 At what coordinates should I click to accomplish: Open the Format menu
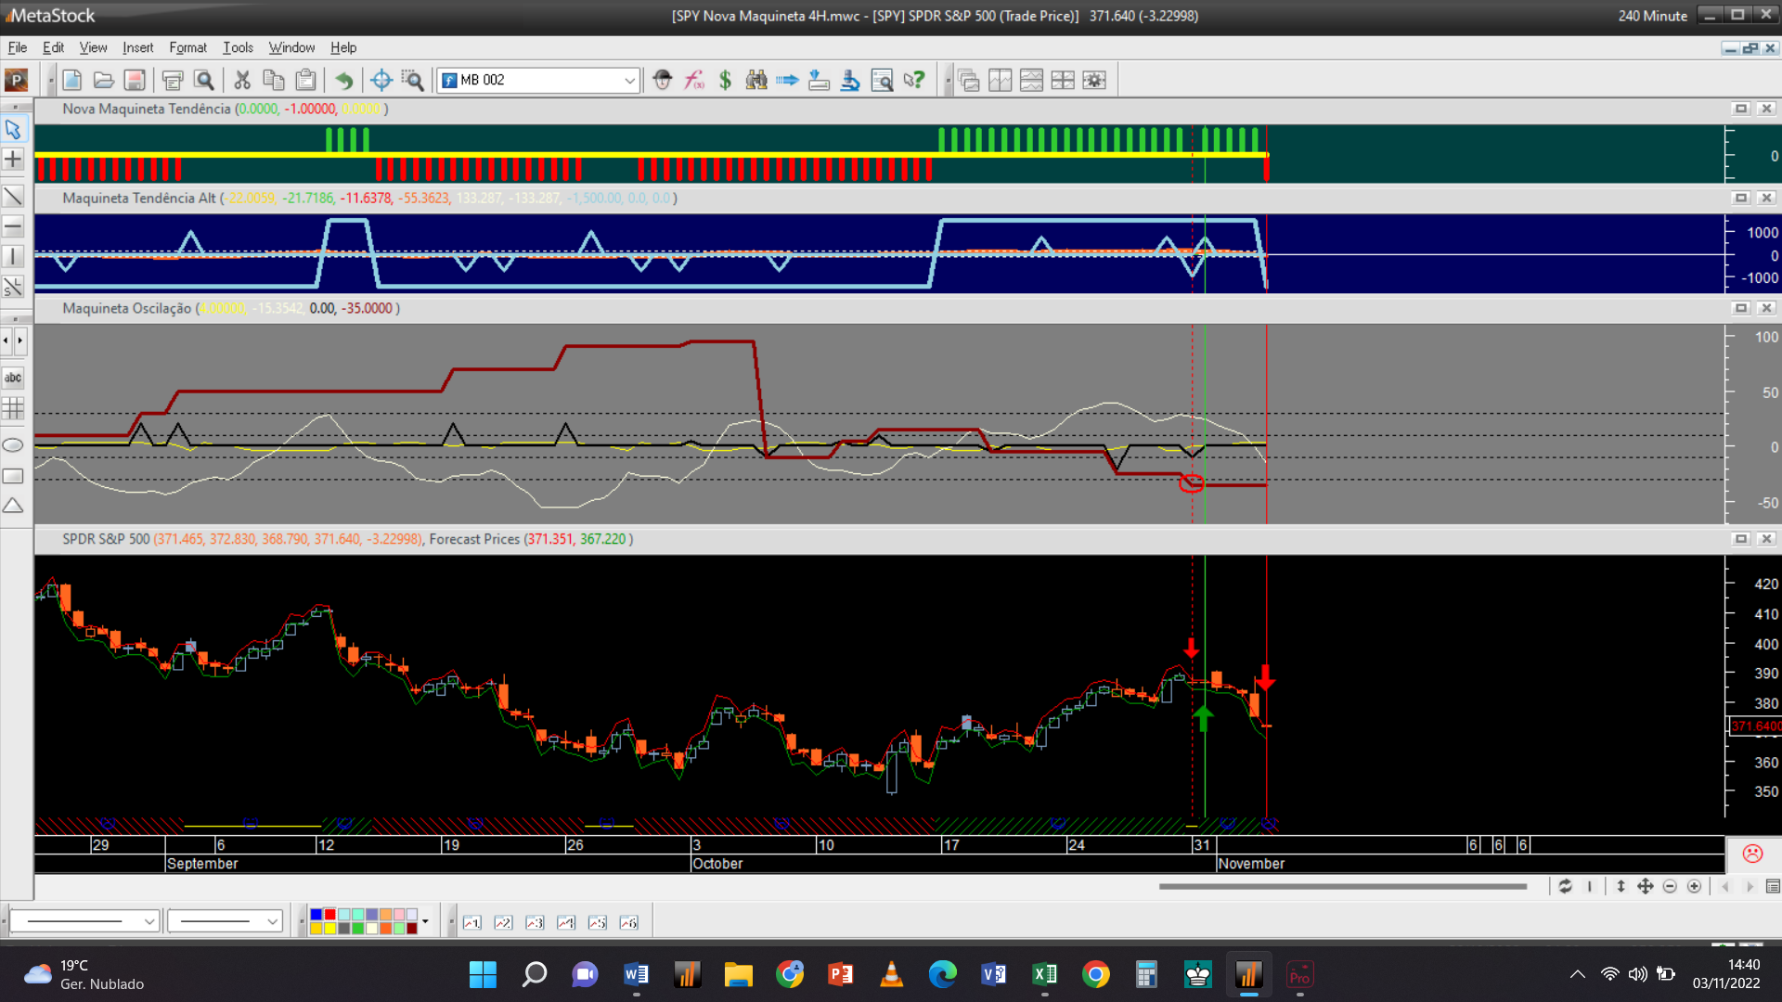(x=187, y=47)
